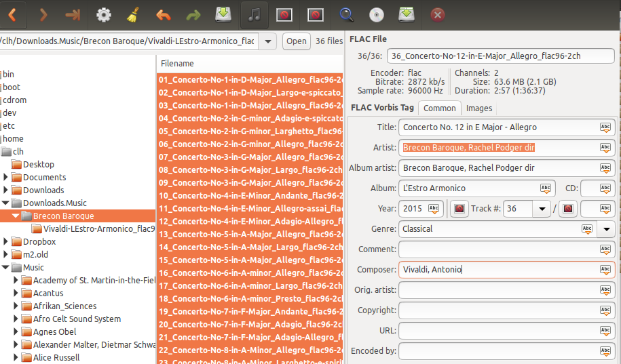This screenshot has height=364, width=621.
Task: Expand the m2.old folder
Action: (x=5, y=254)
